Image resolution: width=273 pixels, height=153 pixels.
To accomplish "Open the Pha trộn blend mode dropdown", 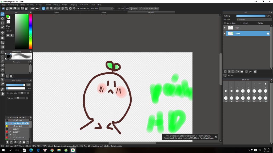I will 254,19.
